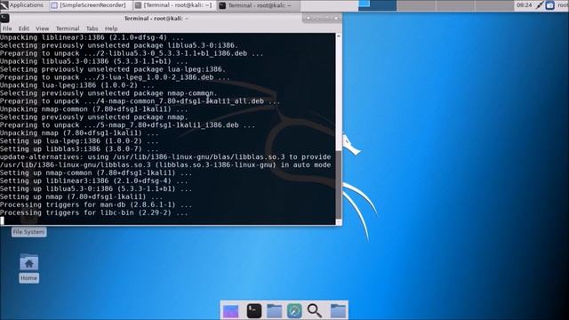Click the show desktop icon in the dock
Screen dimensions: 569x320
[231, 311]
